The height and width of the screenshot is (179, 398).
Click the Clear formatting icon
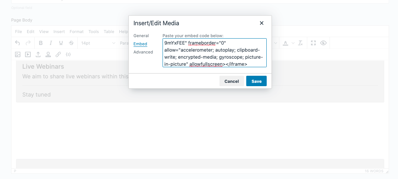[x=301, y=43]
